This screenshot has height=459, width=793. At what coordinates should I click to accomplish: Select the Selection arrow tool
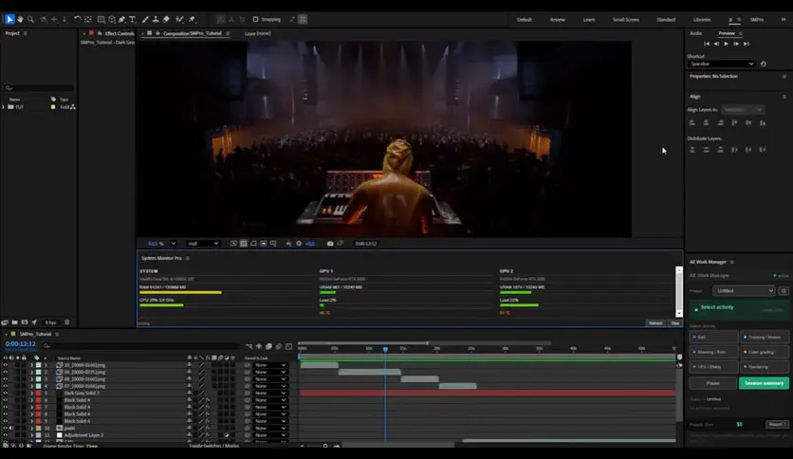pos(9,19)
